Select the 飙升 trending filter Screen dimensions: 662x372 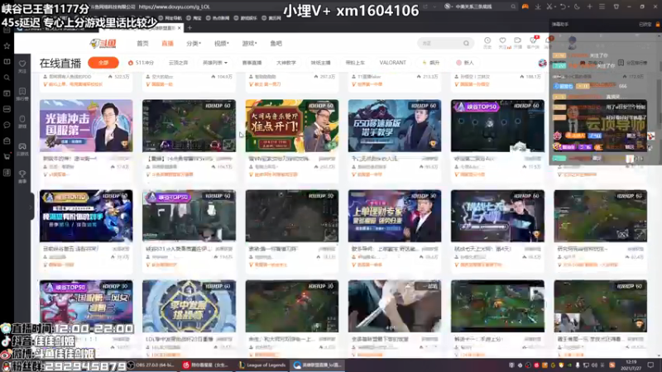(x=431, y=63)
